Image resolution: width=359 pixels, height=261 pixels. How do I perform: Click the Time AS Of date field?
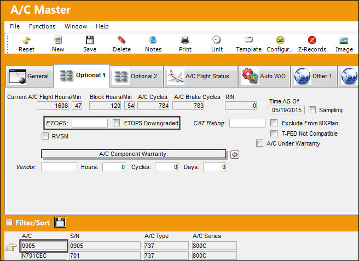click(x=287, y=110)
